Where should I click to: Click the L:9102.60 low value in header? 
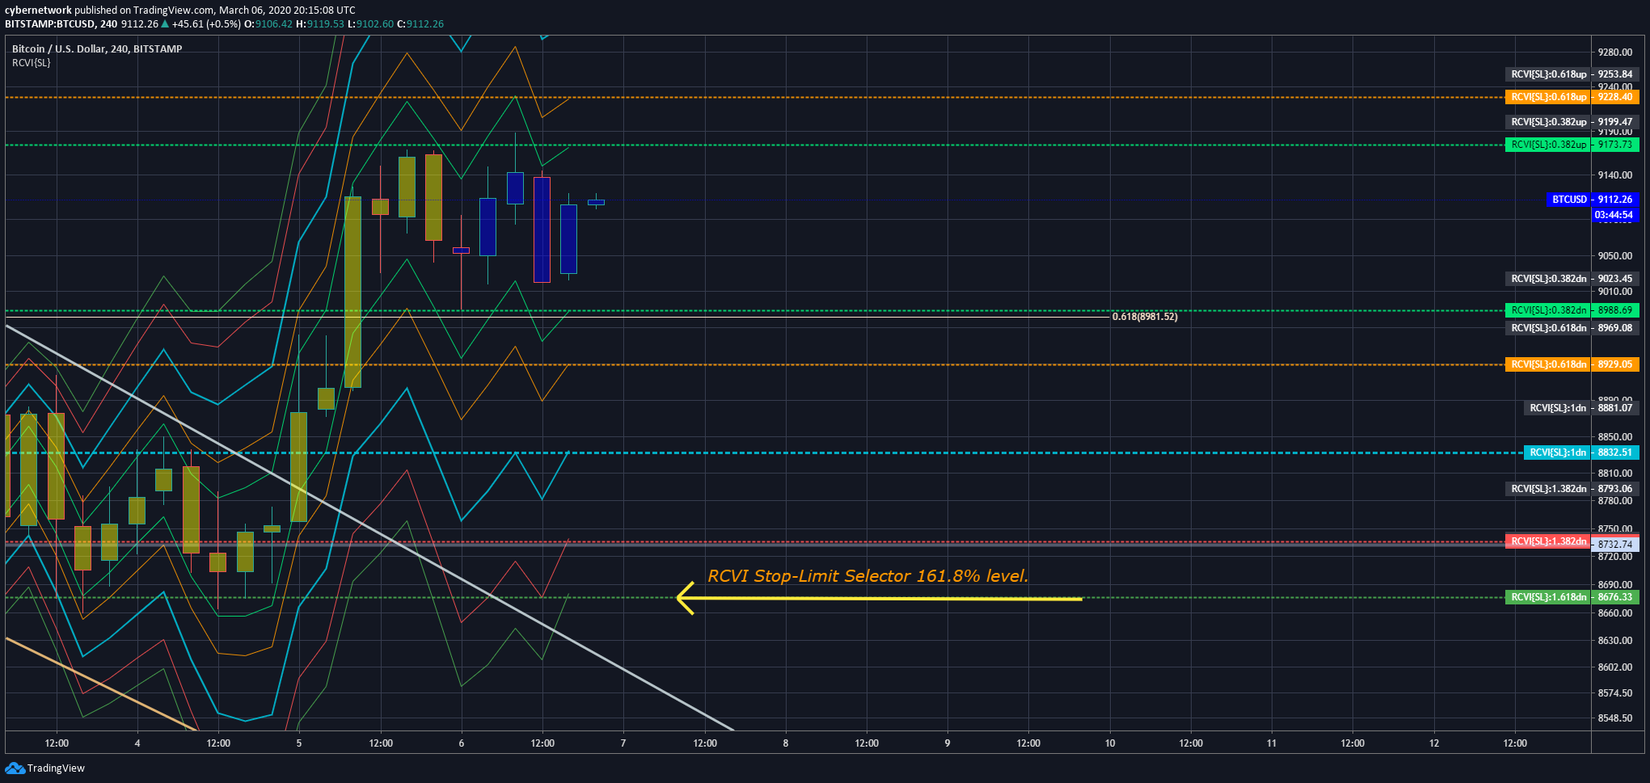(371, 24)
